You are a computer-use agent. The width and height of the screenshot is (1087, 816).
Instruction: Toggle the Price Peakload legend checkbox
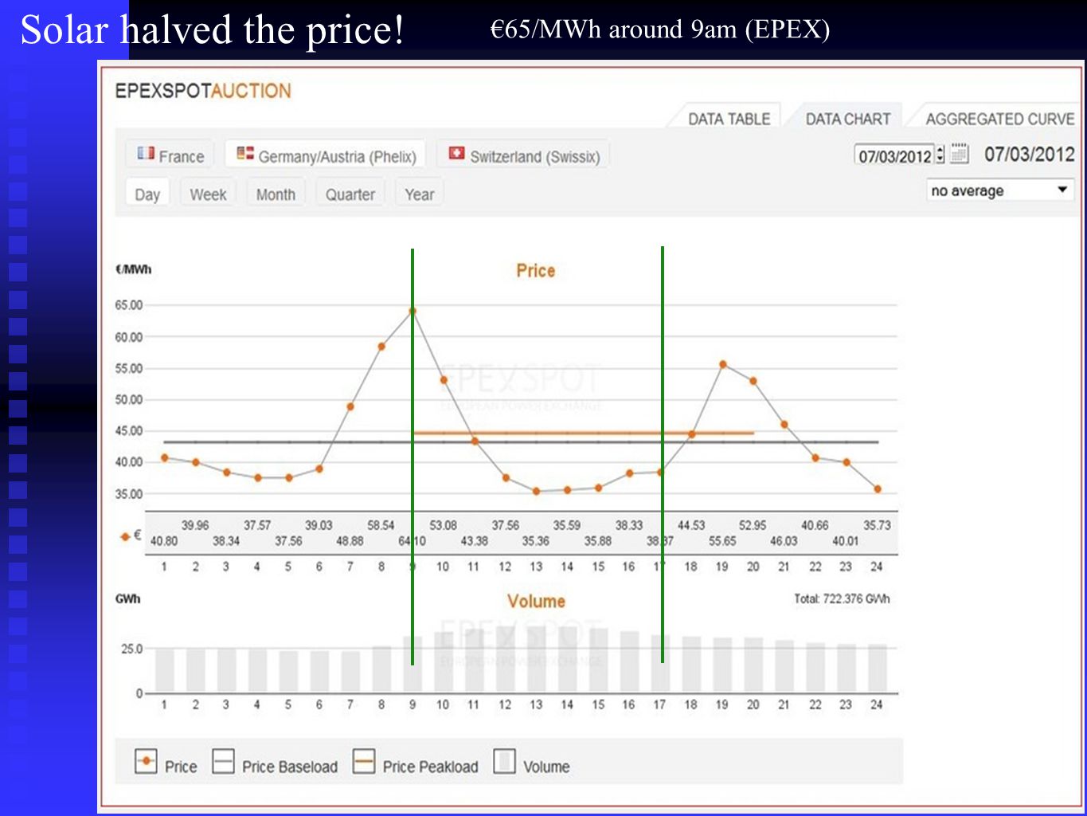[364, 761]
